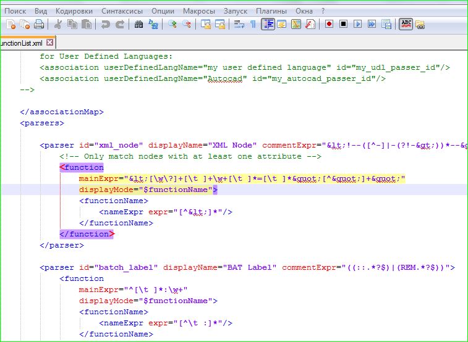Click the parser id="xml_node" line
This screenshot has height=342, width=468.
pos(253,145)
